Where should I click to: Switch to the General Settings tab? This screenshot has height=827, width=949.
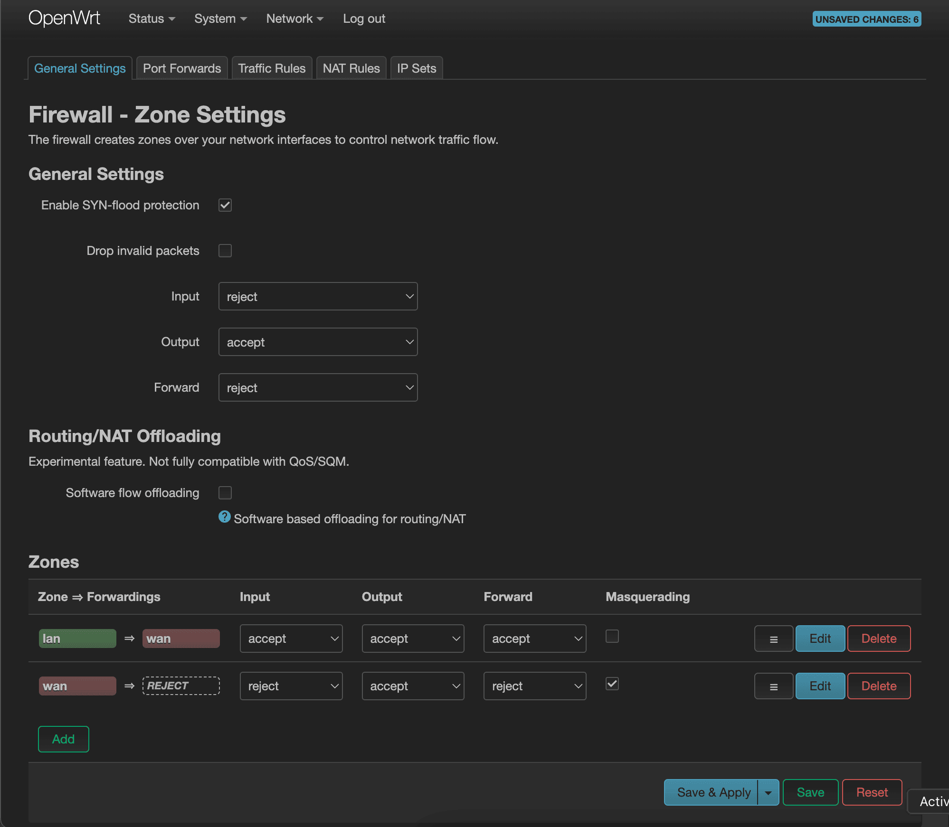80,68
